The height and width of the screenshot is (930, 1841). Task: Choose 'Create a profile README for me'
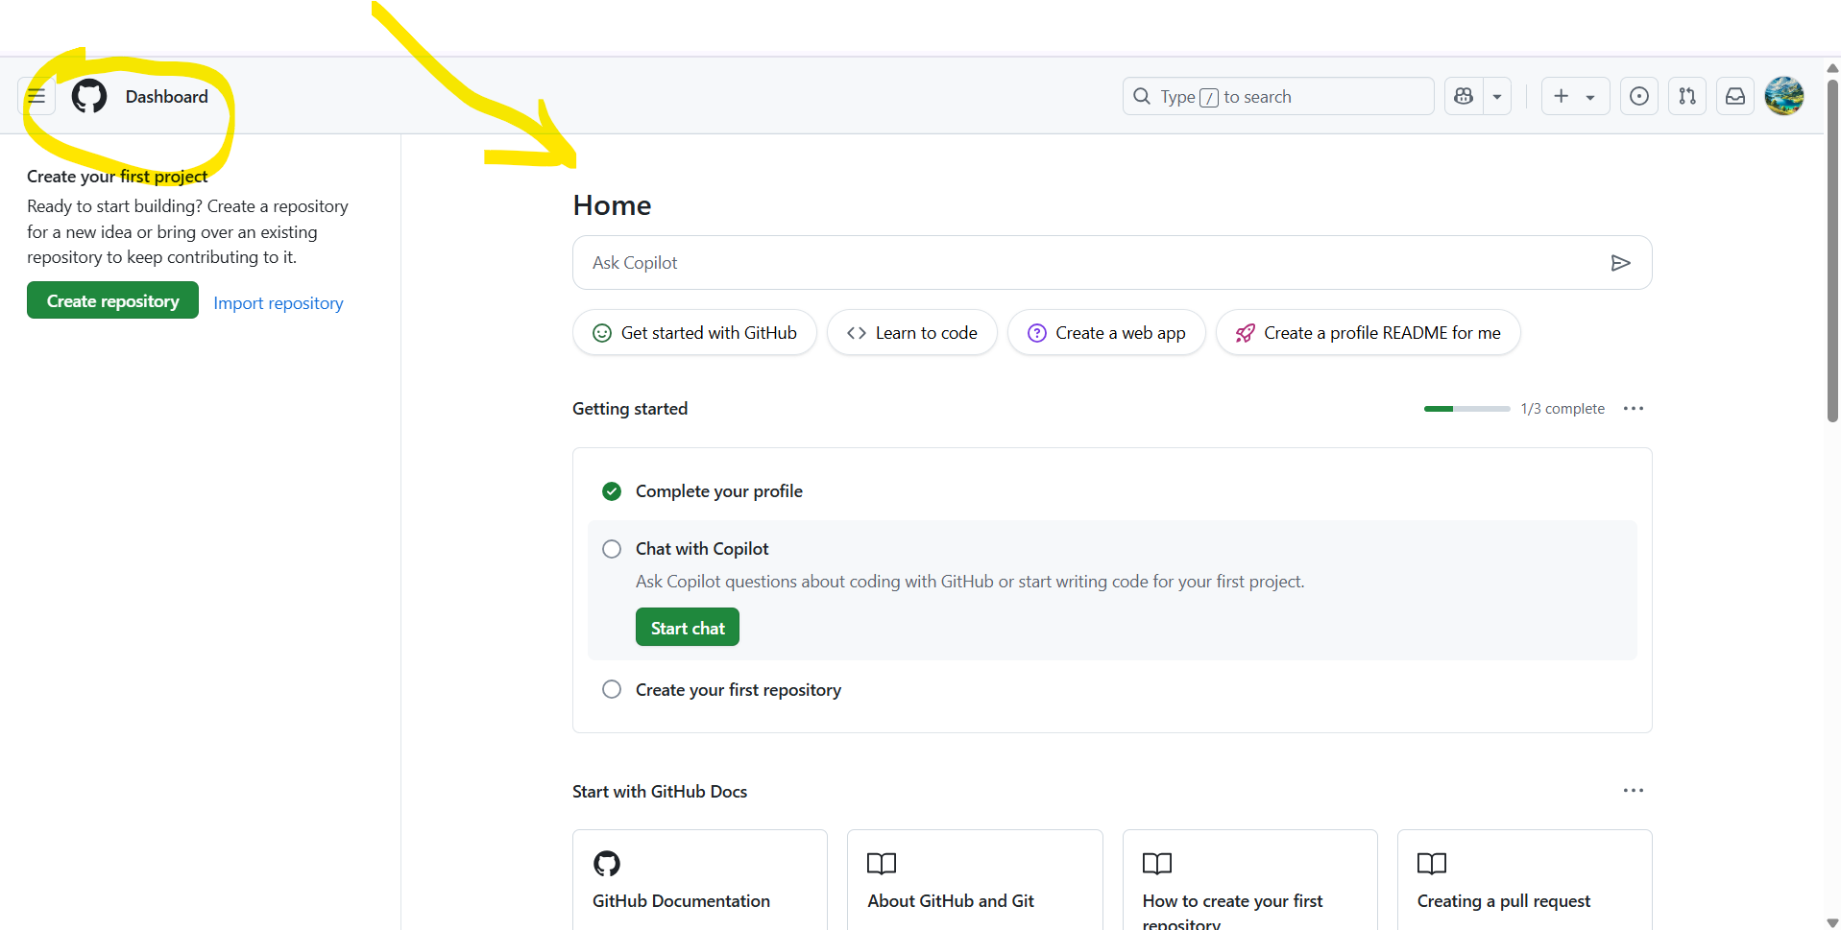click(1368, 332)
